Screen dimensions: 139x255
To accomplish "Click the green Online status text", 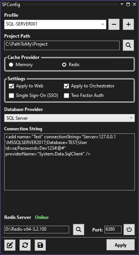I will click(42, 217).
